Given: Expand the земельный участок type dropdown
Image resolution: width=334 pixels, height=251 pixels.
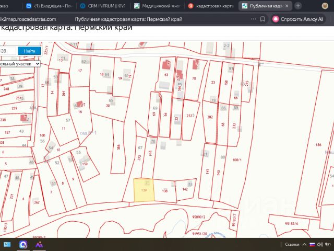Looking at the screenshot, I should tap(20, 64).
